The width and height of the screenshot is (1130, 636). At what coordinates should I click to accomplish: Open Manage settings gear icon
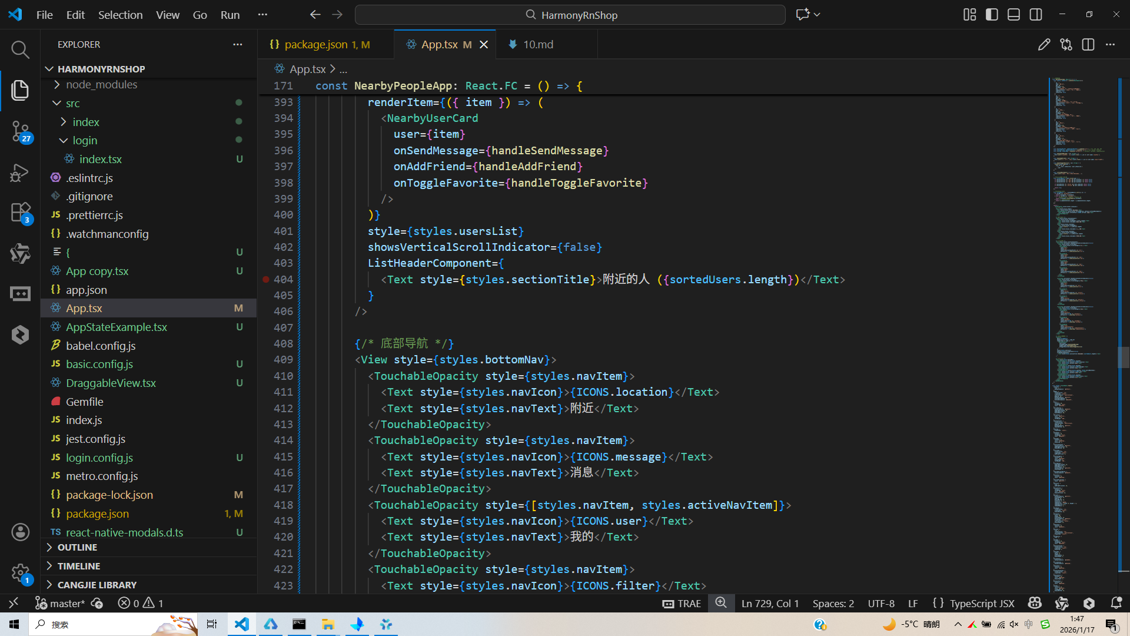point(20,572)
